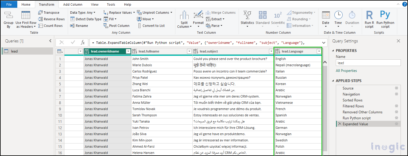This screenshot has height=156, width=408.
Task: Click the Rename column icon
Action: [72, 26]
